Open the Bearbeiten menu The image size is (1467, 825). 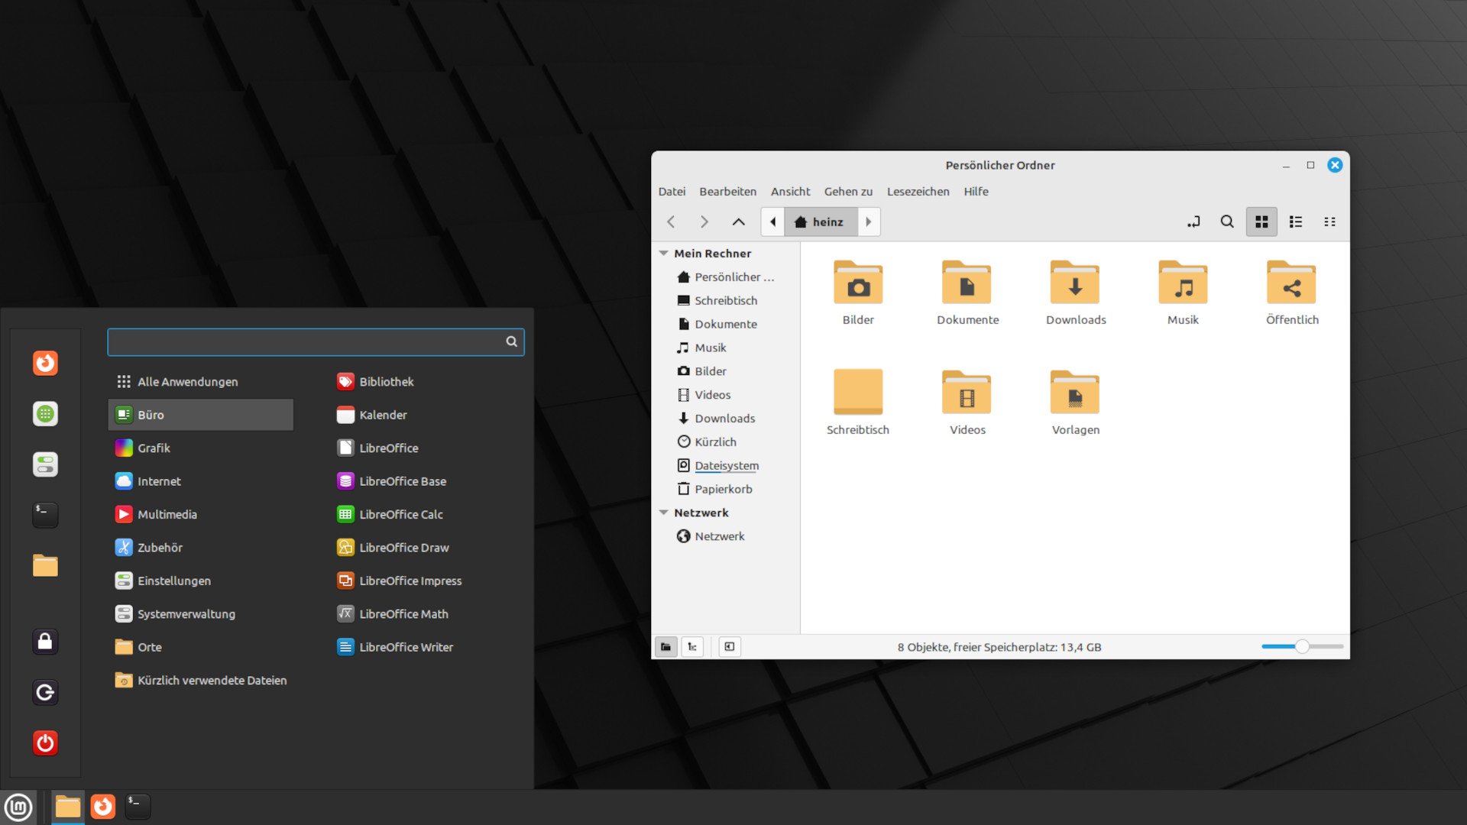(x=727, y=191)
